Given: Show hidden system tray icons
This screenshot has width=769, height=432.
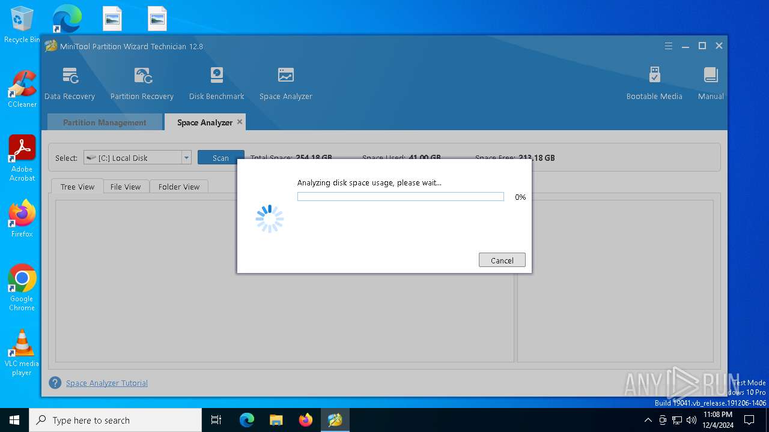Looking at the screenshot, I should 648,420.
